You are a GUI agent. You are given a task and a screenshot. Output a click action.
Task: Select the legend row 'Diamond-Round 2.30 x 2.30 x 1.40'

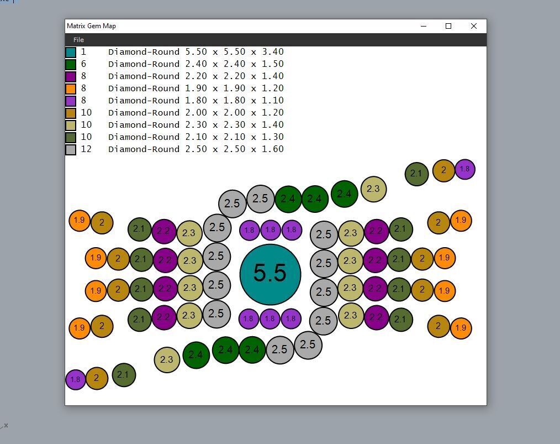tap(196, 125)
